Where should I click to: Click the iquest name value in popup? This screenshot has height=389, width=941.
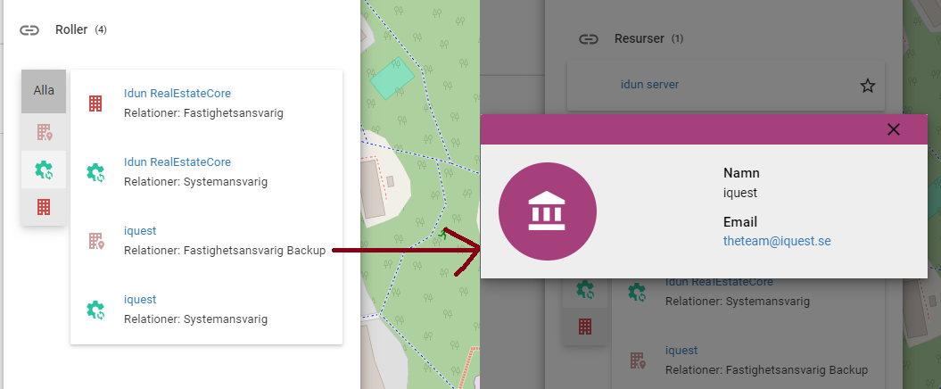[x=740, y=194]
